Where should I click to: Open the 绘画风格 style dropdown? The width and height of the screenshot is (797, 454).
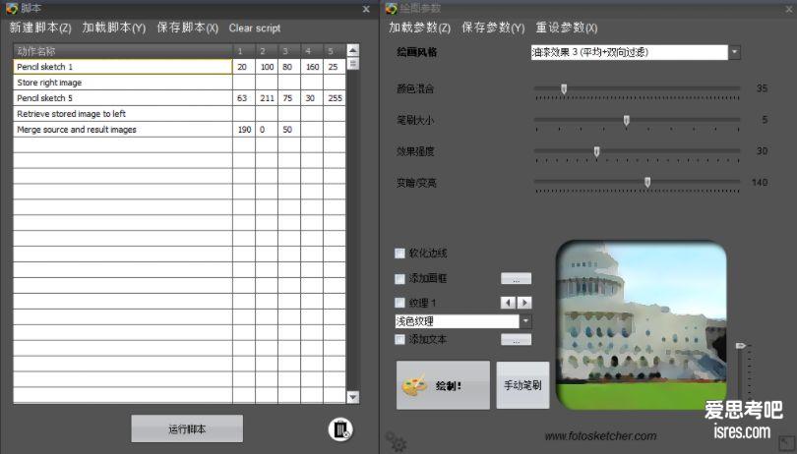pyautogui.click(x=734, y=52)
